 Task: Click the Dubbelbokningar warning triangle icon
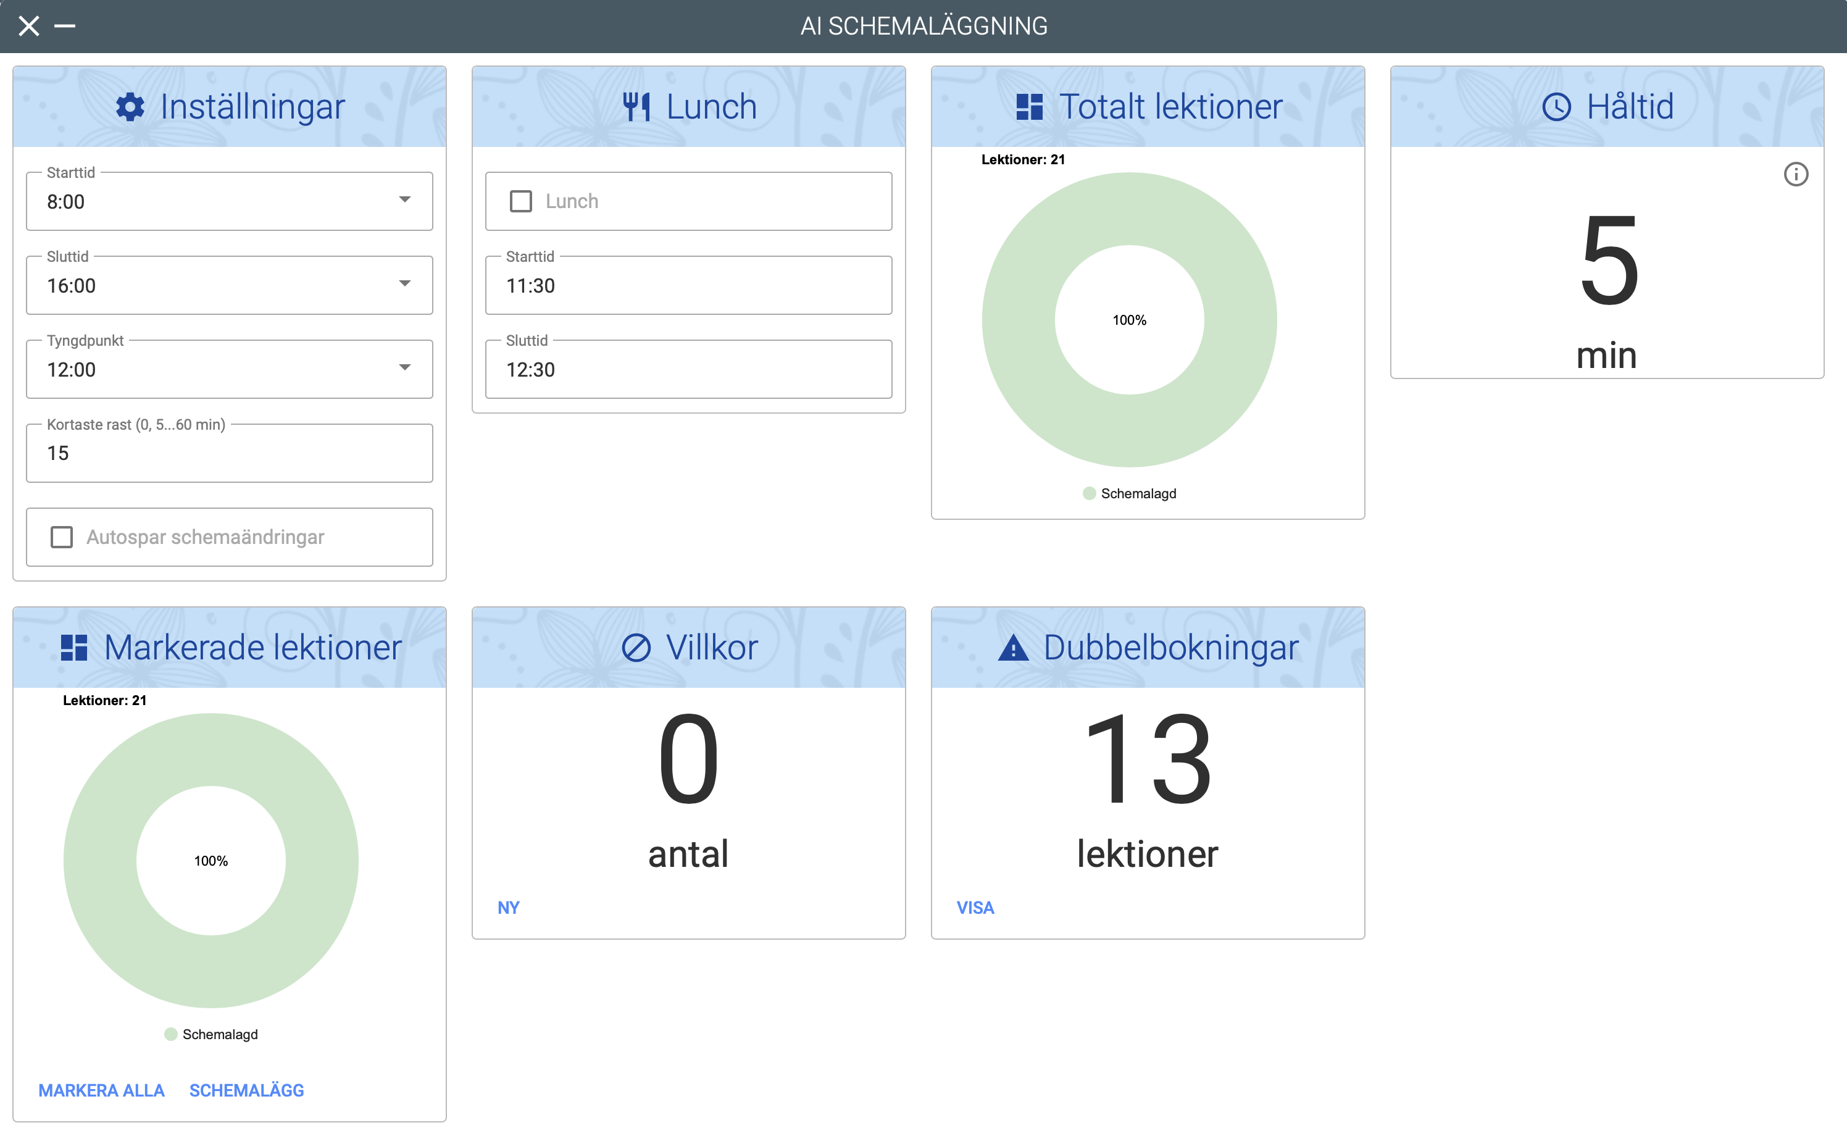(1013, 648)
